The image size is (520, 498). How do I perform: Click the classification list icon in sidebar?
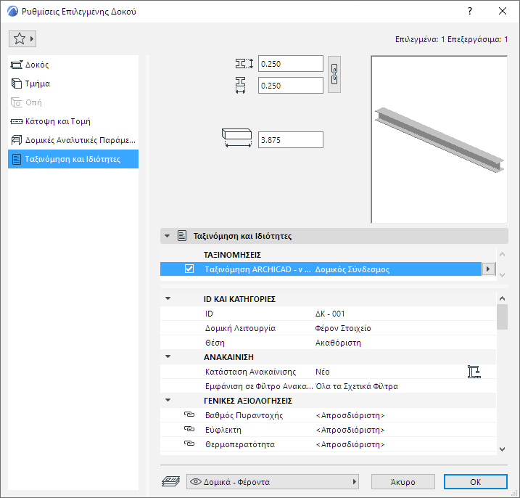[x=17, y=160]
